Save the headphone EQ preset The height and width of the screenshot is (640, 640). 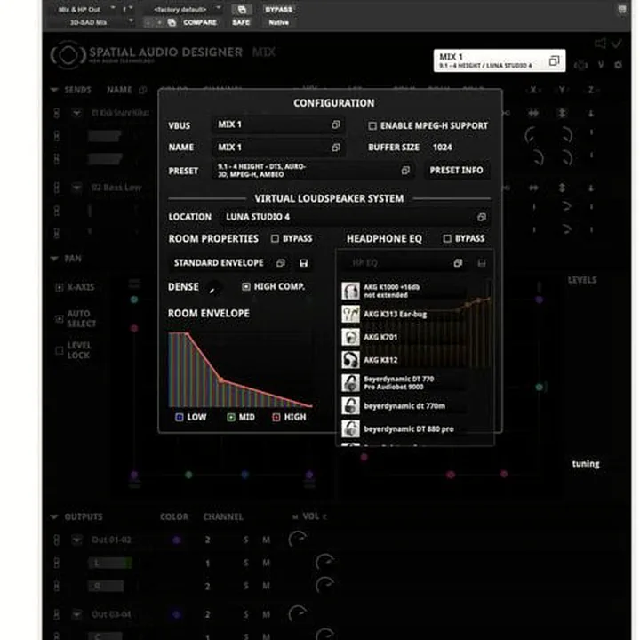pos(482,263)
